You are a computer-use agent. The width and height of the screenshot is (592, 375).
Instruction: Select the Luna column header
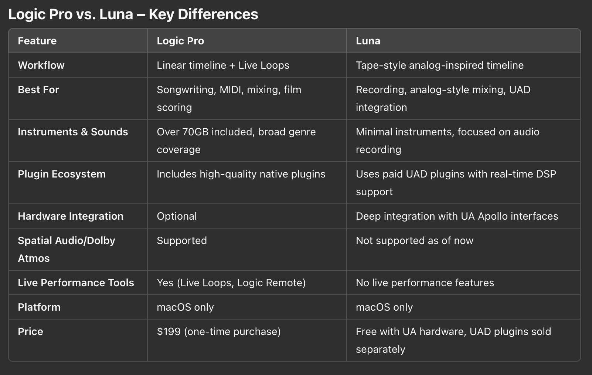368,41
